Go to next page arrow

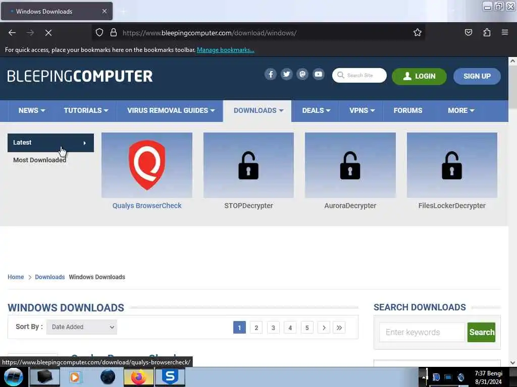tap(324, 328)
